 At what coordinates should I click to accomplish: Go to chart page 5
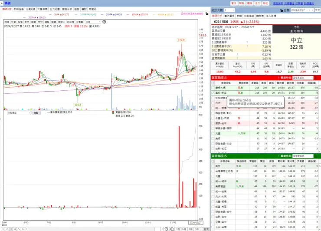click(19, 229)
